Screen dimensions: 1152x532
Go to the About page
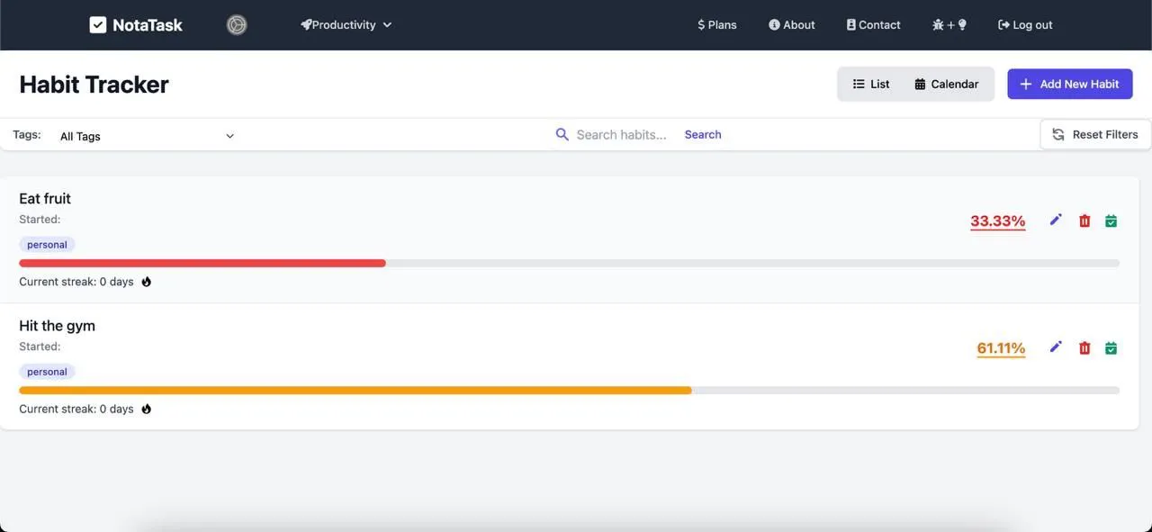pos(792,25)
